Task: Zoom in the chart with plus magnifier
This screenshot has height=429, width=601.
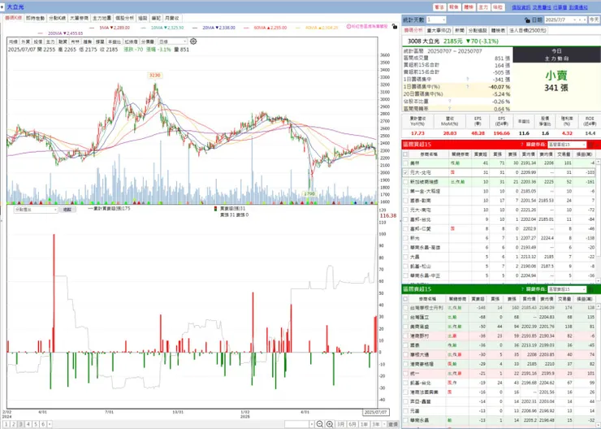Action: click(329, 424)
